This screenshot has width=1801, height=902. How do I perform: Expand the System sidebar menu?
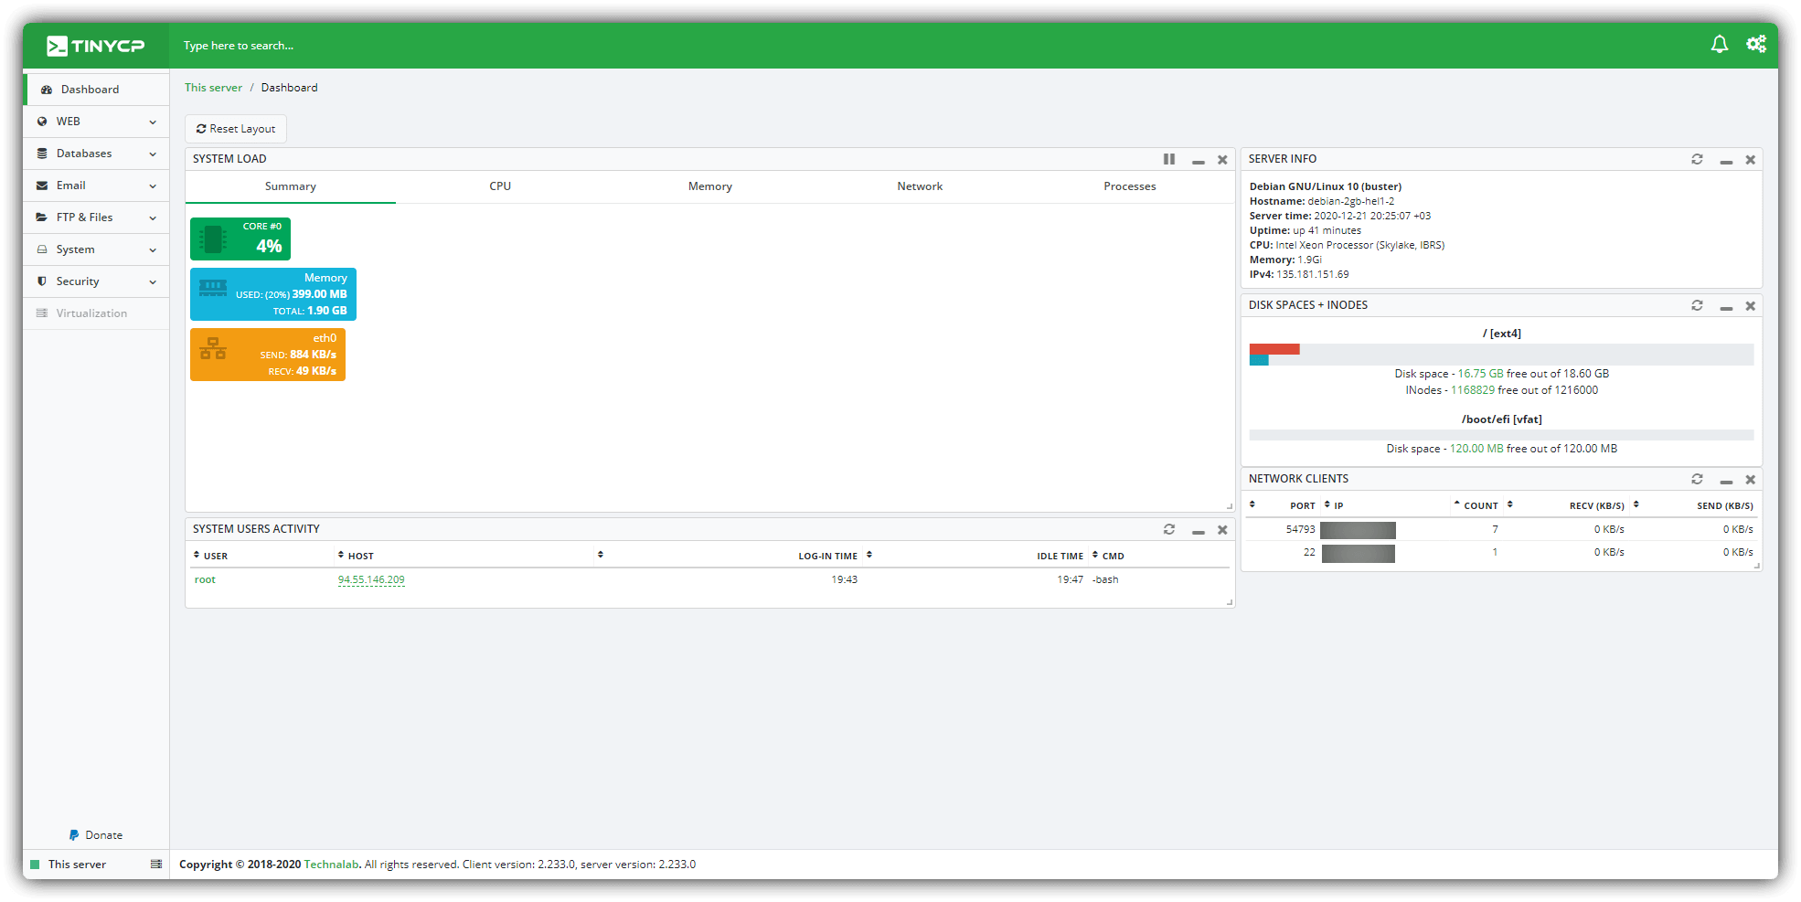[x=96, y=249]
